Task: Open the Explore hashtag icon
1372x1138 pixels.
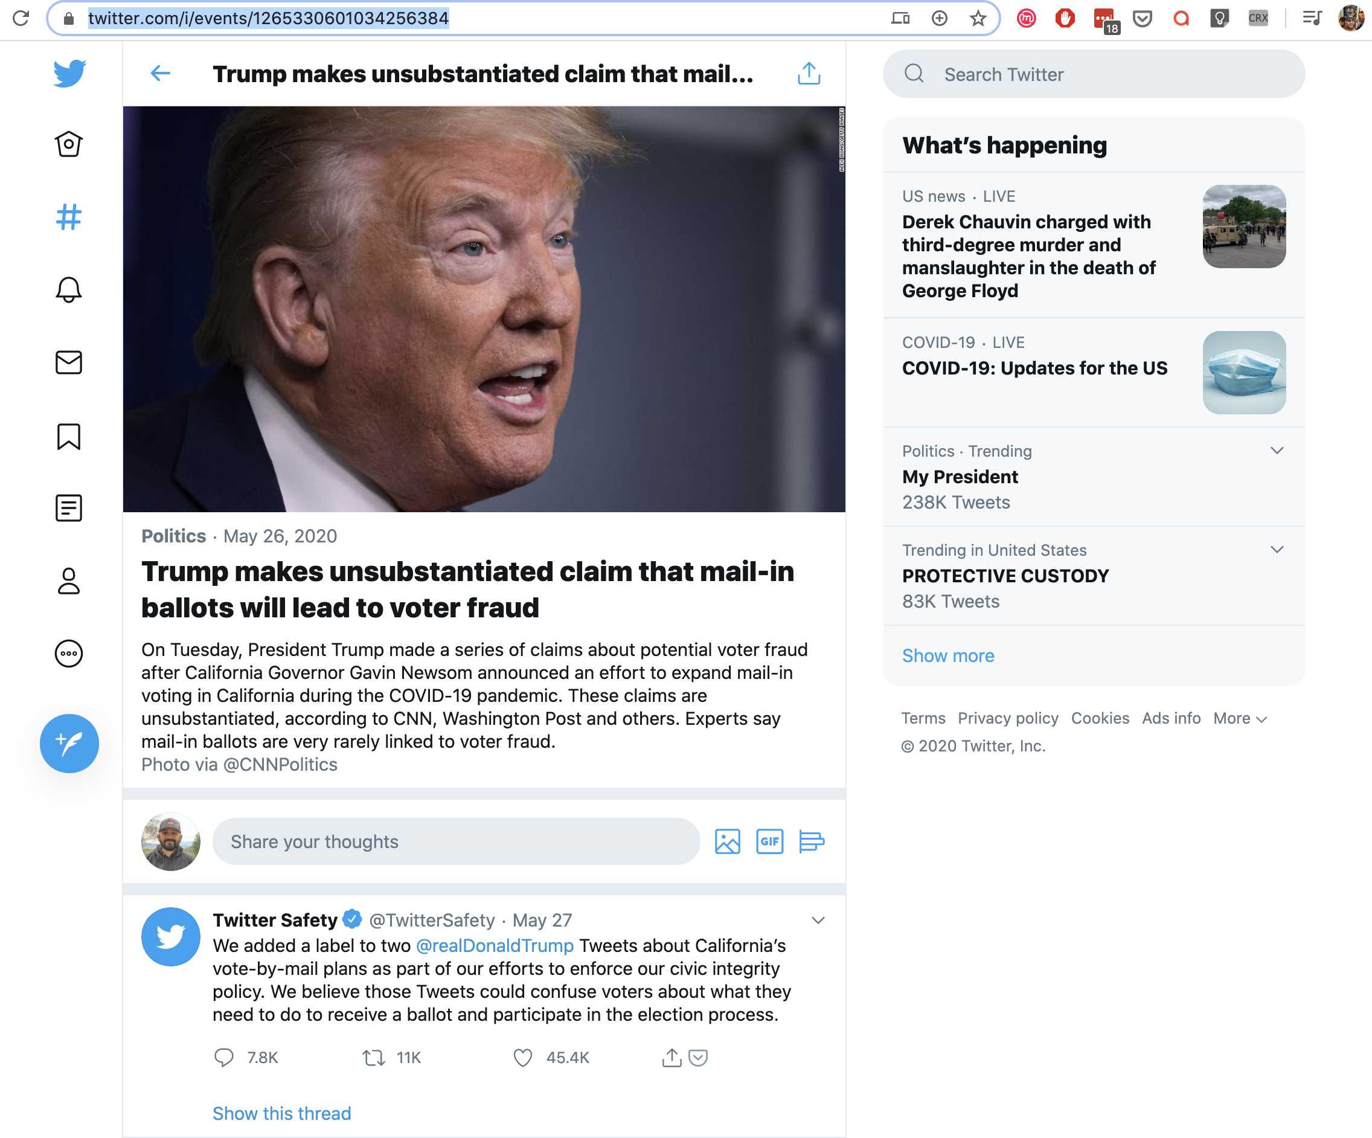Action: (x=69, y=217)
